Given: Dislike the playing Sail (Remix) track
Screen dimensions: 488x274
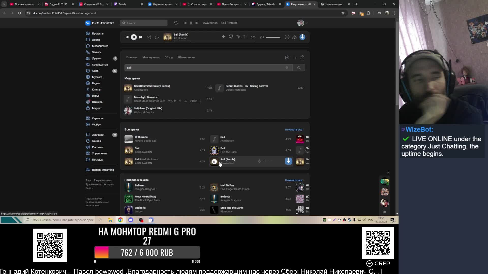Looking at the screenshot, I should point(231,37).
